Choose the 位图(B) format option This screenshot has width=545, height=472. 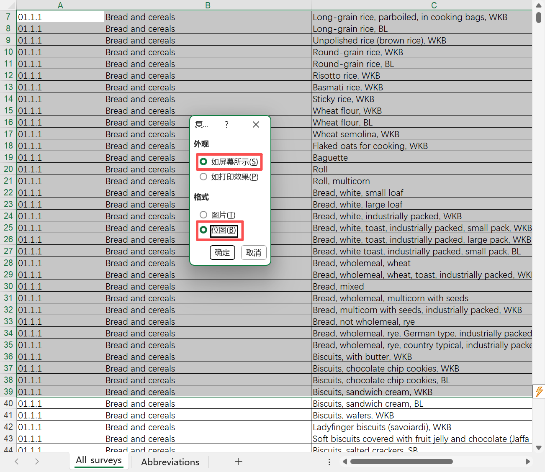click(218, 230)
